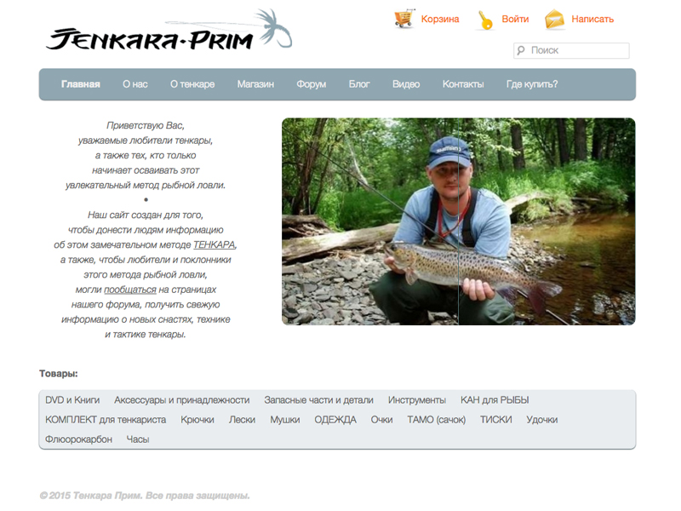
Task: Click the shopping cart icon
Action: pos(403,19)
